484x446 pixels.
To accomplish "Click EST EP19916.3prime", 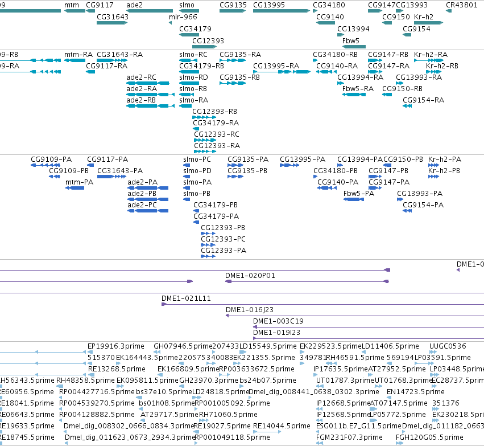I will point(90,352).
